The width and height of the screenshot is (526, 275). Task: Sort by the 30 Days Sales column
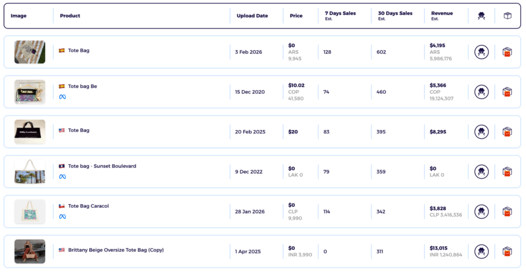coord(395,15)
